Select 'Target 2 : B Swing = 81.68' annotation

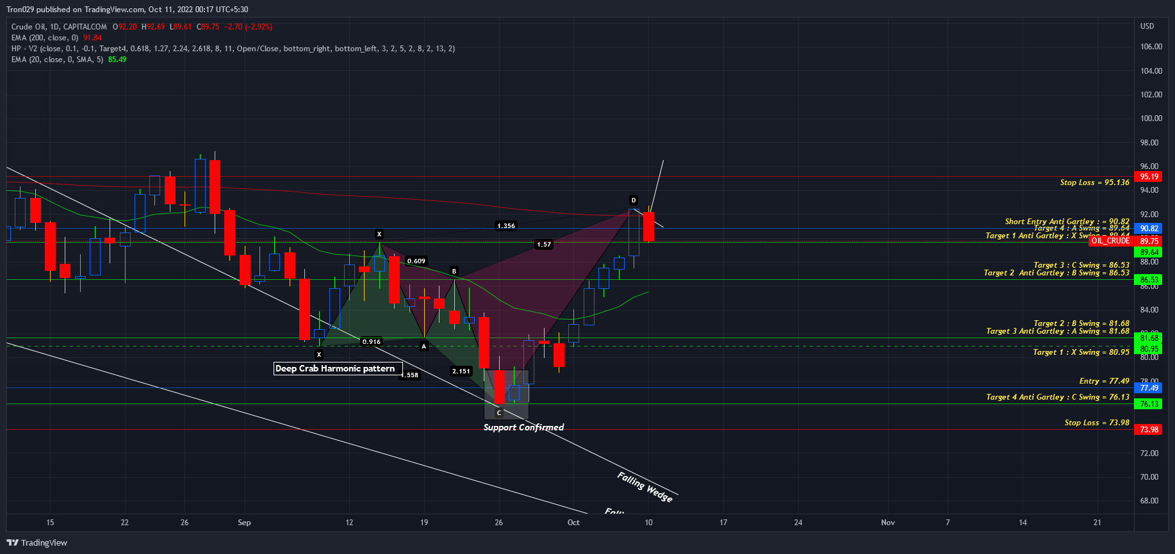point(1081,323)
